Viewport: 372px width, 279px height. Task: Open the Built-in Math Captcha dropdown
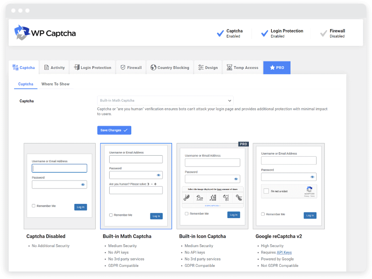165,100
